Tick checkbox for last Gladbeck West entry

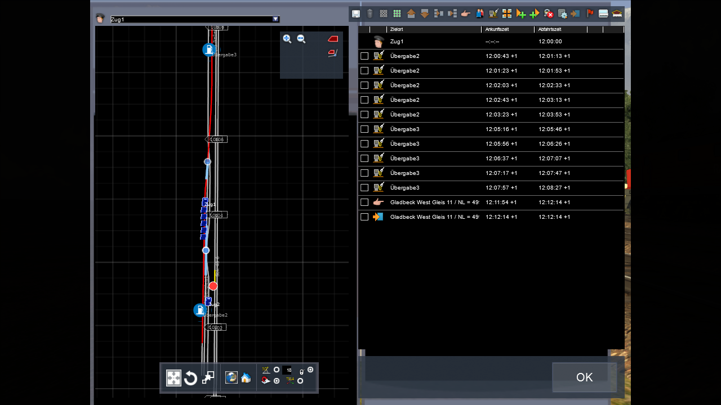(x=364, y=217)
